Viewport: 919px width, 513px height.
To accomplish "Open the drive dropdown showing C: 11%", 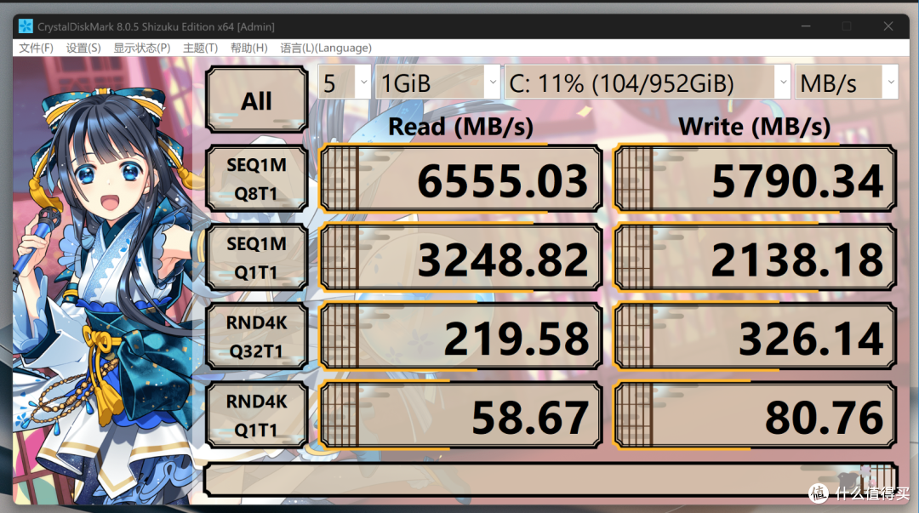I will click(648, 83).
